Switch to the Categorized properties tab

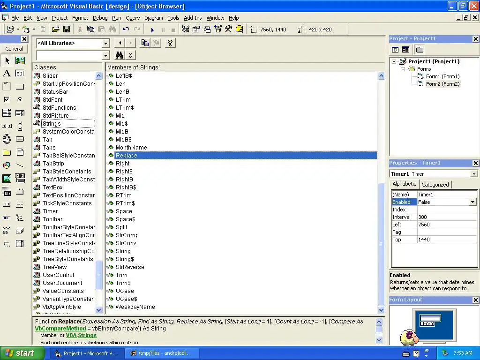435,185
